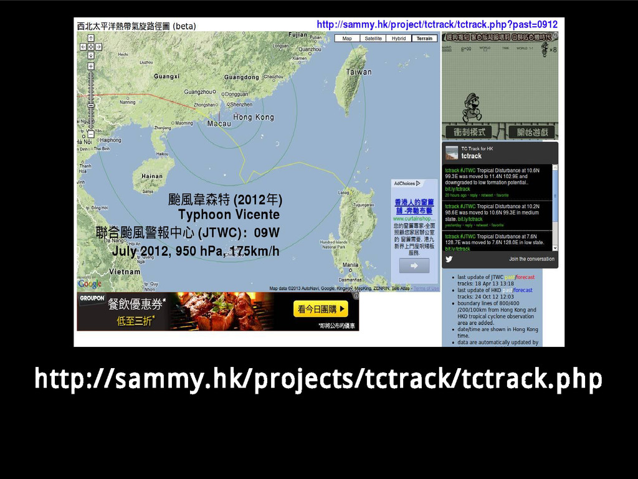Viewport: 638px width, 479px height.
Task: Click the 衝刺模式 button in game ad
Action: pyautogui.click(x=469, y=132)
